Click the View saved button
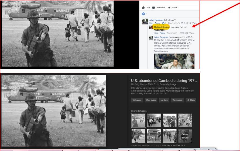The image size is (240, 151). pyautogui.click(x=177, y=100)
